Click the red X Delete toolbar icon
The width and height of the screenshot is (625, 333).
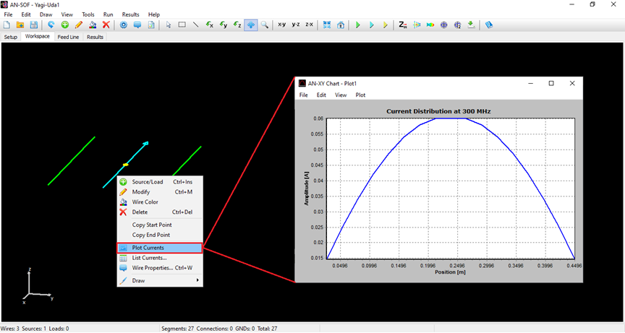[x=106, y=25]
